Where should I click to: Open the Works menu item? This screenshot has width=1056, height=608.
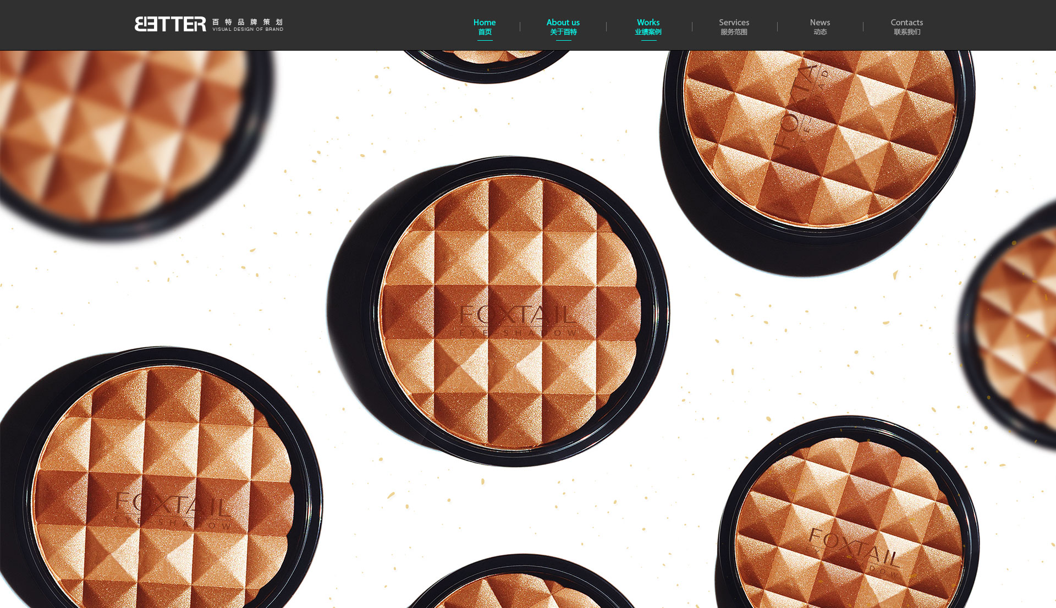click(x=648, y=23)
